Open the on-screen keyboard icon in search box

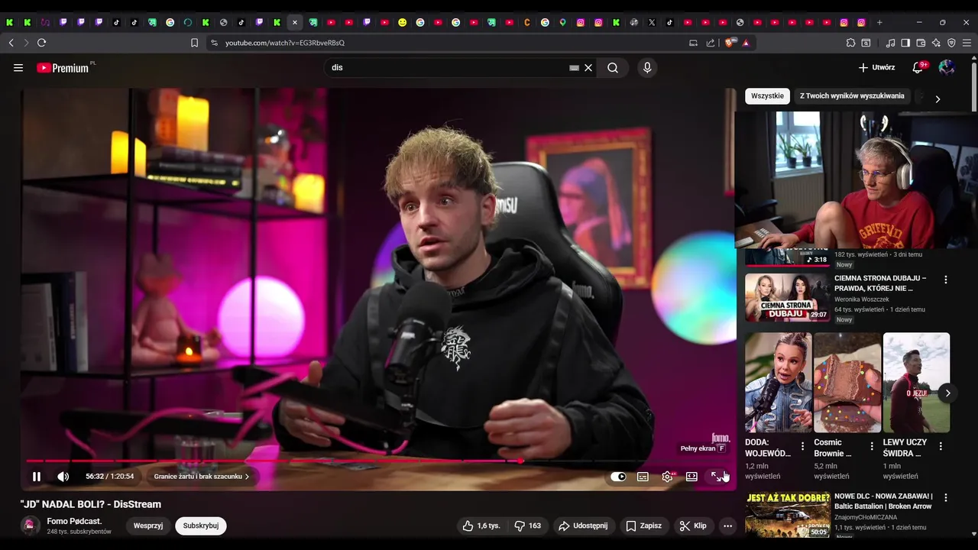574,68
